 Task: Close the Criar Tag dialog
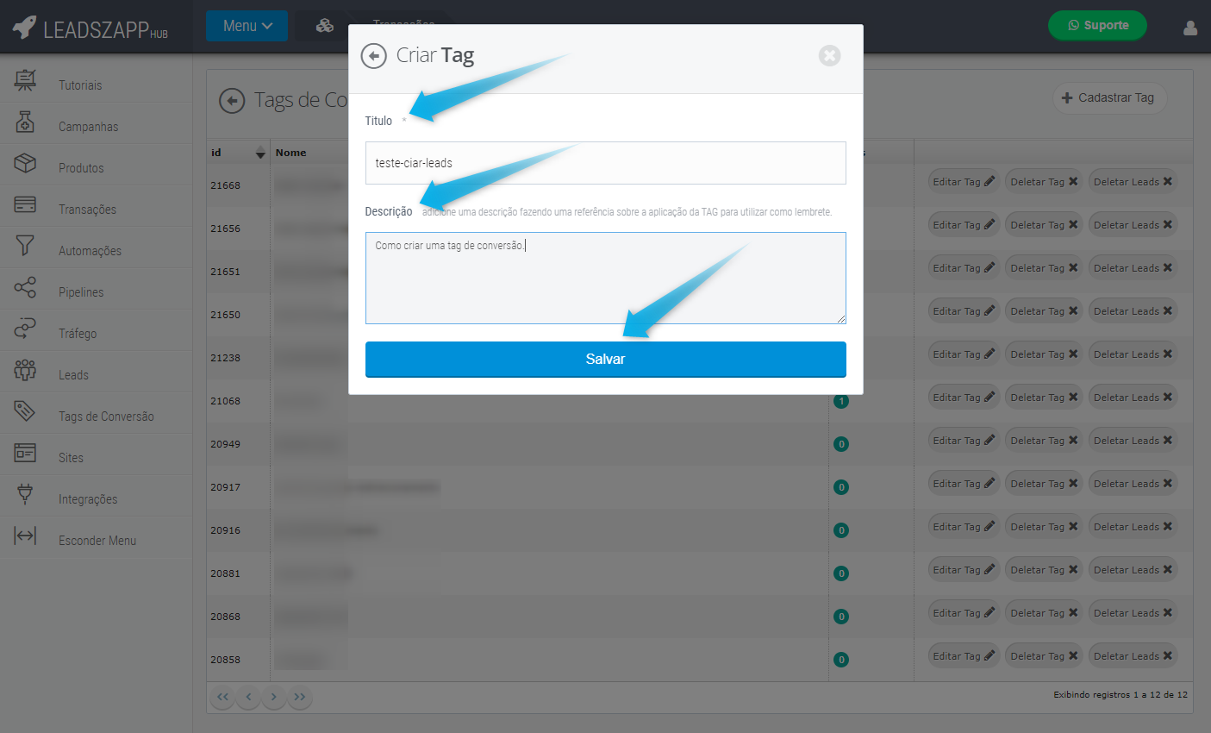[x=829, y=56]
